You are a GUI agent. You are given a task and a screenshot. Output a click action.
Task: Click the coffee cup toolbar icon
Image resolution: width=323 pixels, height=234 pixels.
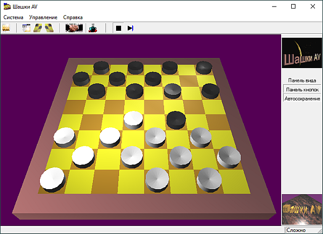pyautogui.click(x=92, y=28)
